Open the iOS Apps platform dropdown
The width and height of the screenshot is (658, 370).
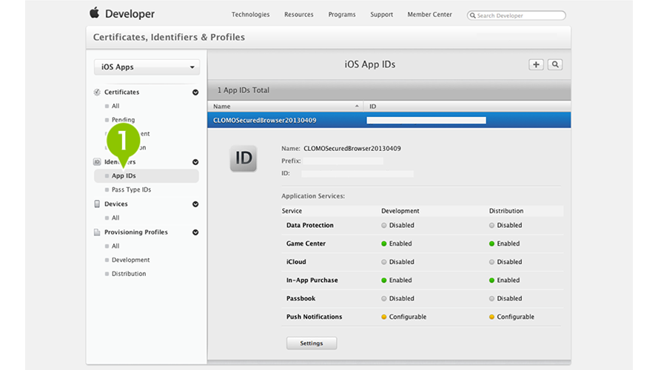147,67
